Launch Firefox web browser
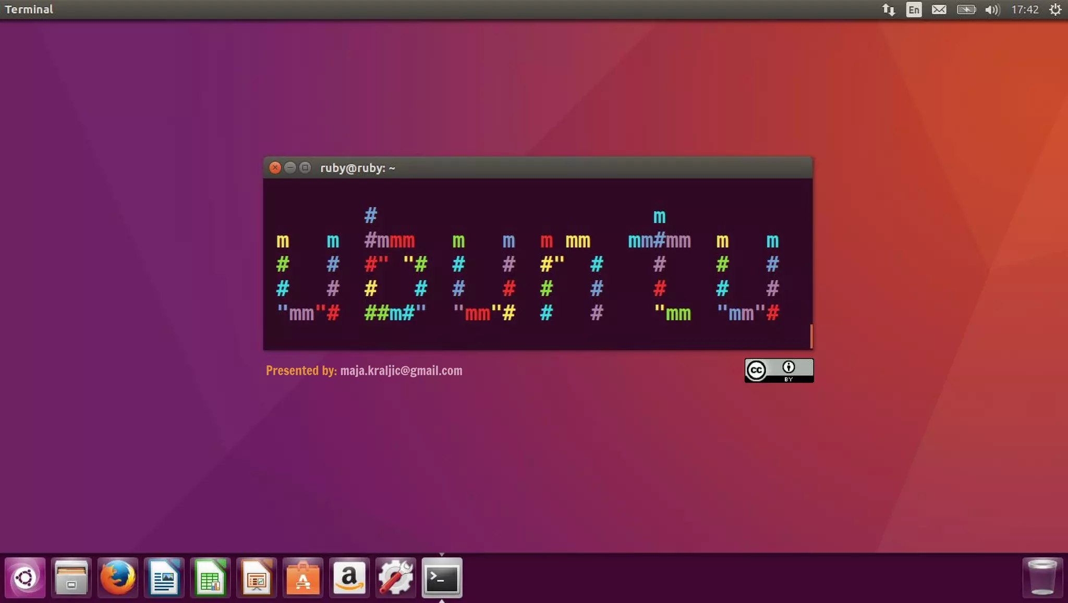 [x=117, y=577]
